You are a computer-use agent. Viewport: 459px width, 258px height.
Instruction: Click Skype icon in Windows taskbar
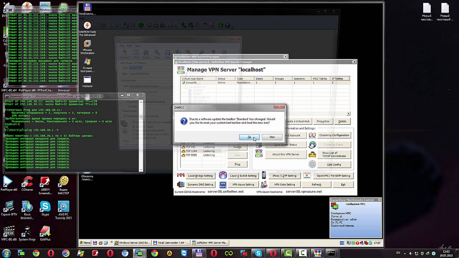click(x=259, y=253)
